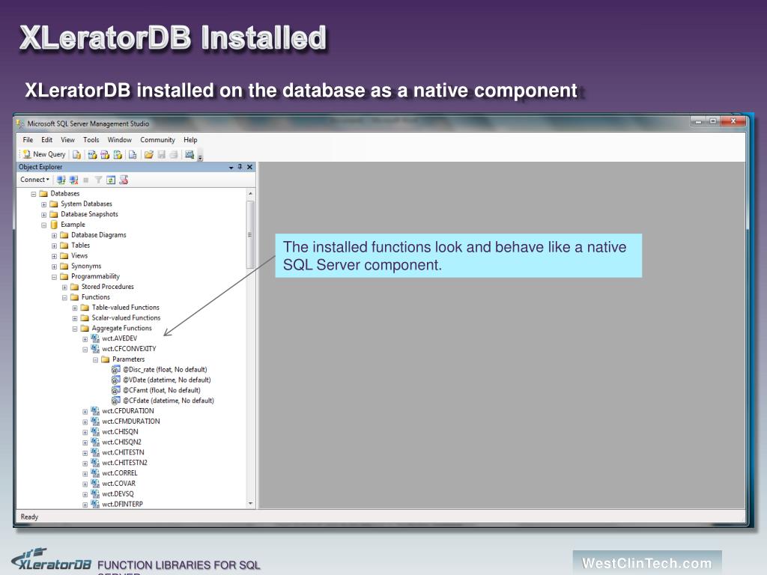767x575 pixels.
Task: Click the New Query button
Action: [44, 154]
